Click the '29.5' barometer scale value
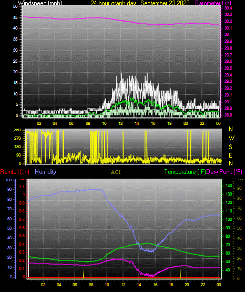Viewport: 245px width, 292px height. [x=228, y=68]
